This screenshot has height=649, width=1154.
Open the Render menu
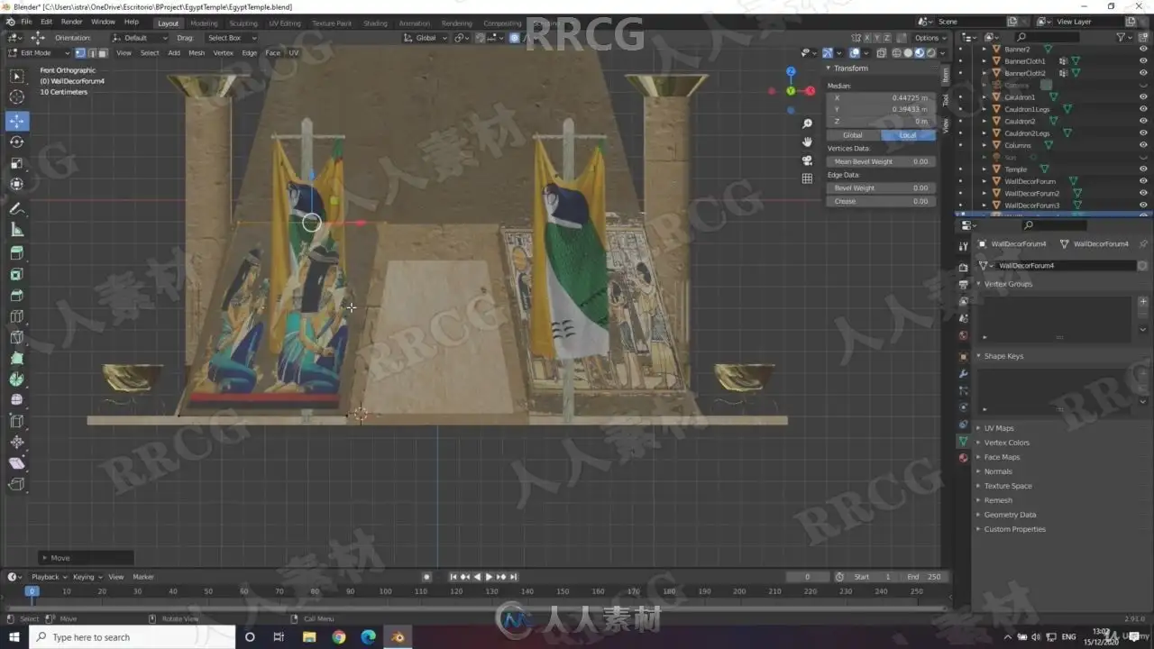(71, 22)
